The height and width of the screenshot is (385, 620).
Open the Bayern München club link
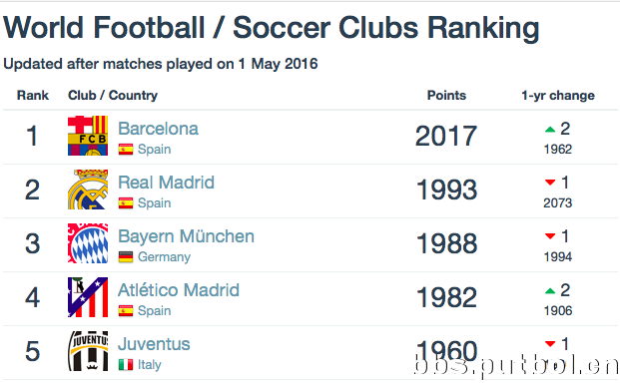pyautogui.click(x=187, y=236)
